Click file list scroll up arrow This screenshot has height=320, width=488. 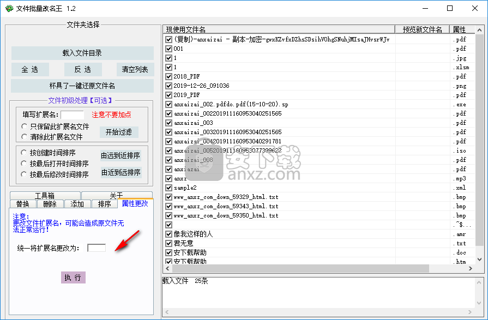click(479, 30)
